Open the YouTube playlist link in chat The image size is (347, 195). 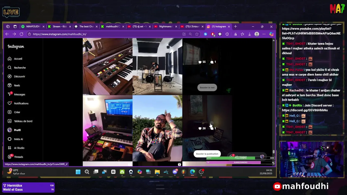tap(311, 34)
